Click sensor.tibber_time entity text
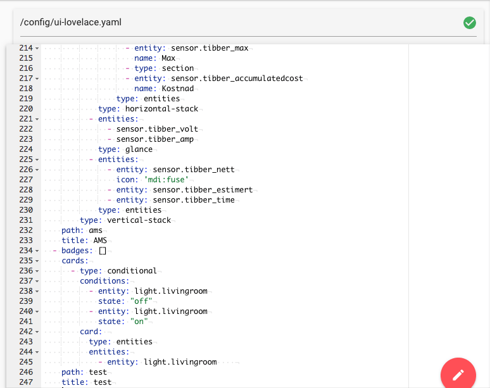Image resolution: width=490 pixels, height=388 pixels. point(194,200)
